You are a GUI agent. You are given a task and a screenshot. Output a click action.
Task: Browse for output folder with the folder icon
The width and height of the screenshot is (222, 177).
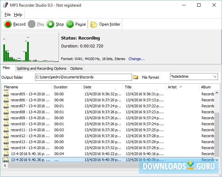pyautogui.click(x=136, y=77)
